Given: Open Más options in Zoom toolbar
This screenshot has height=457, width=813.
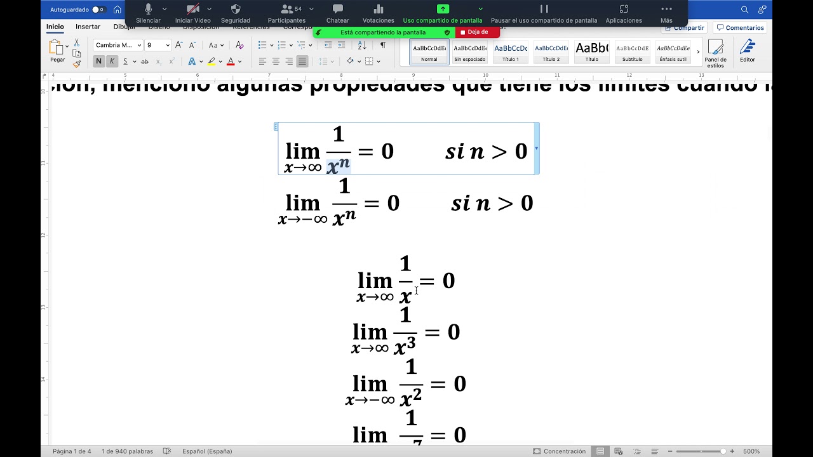Looking at the screenshot, I should coord(666,14).
